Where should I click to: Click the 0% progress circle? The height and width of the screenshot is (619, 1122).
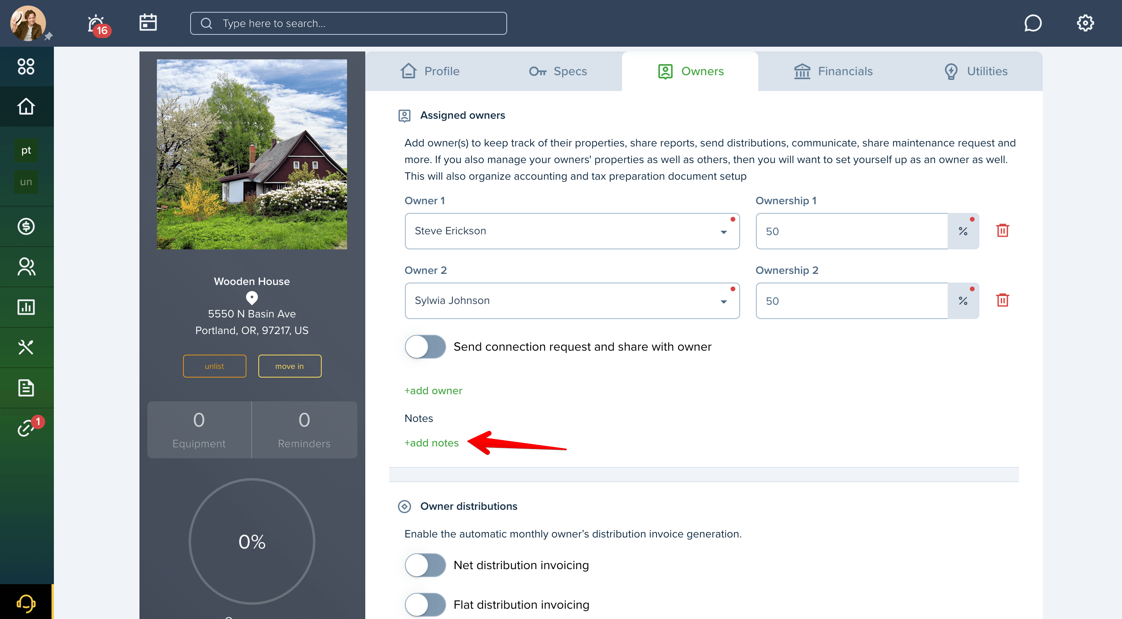click(x=252, y=541)
